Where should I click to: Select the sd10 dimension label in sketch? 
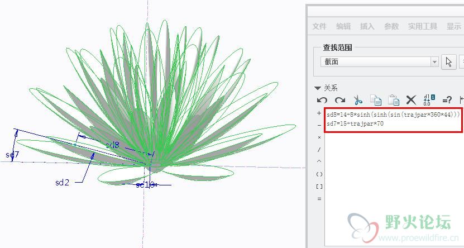click(x=145, y=185)
